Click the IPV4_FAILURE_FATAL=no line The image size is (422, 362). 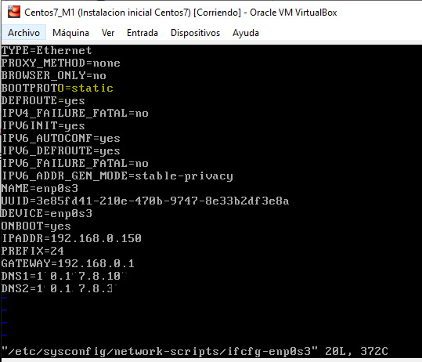tap(75, 113)
